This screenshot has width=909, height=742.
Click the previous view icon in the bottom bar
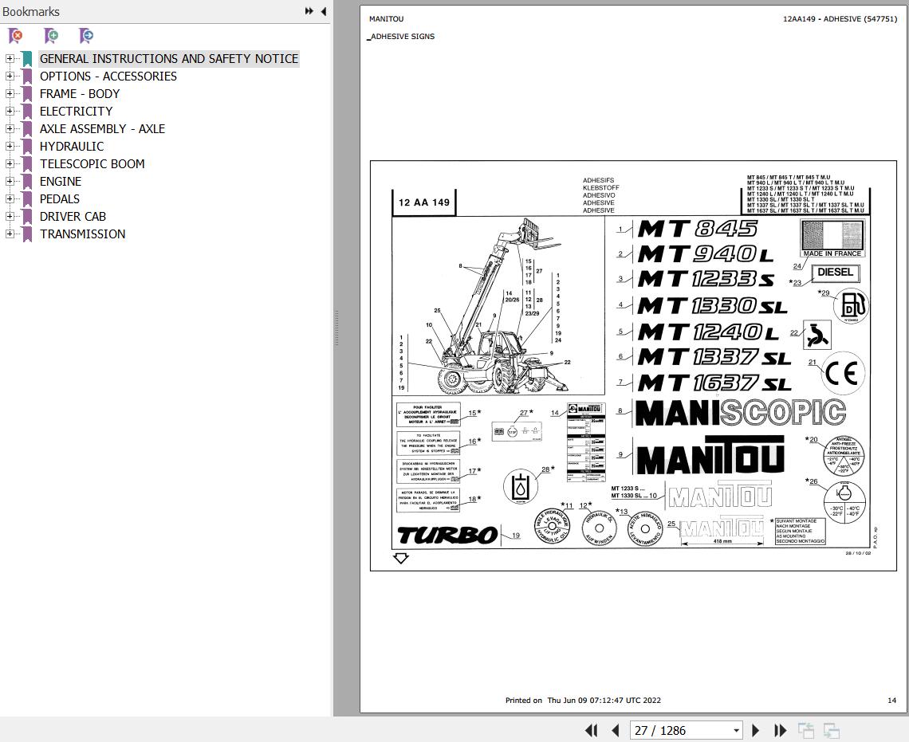coord(806,730)
